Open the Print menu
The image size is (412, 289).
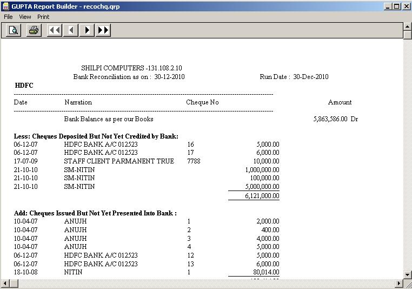(43, 17)
